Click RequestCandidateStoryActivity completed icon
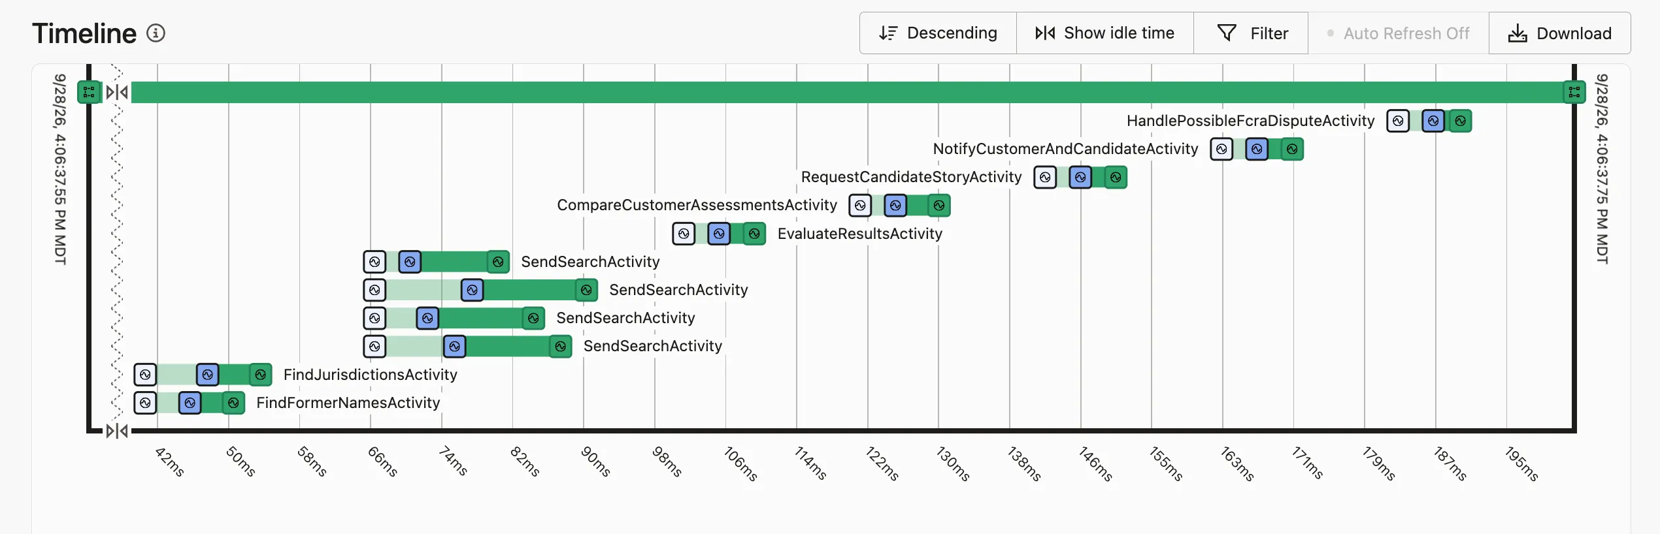 (x=1116, y=177)
